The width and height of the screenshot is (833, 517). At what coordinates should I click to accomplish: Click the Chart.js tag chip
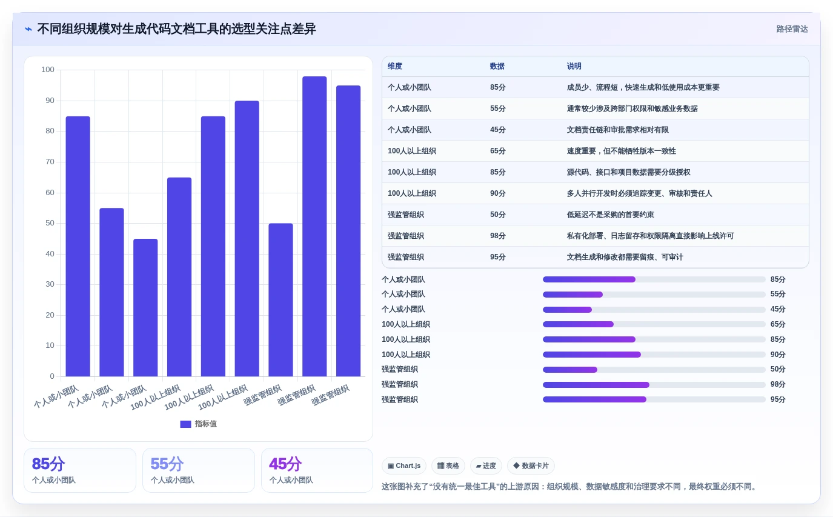(404, 465)
